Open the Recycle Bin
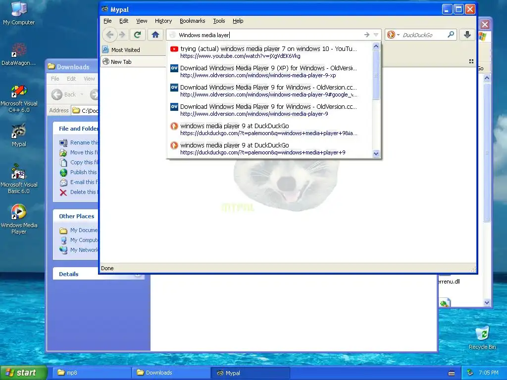The width and height of the screenshot is (507, 380). 482,337
